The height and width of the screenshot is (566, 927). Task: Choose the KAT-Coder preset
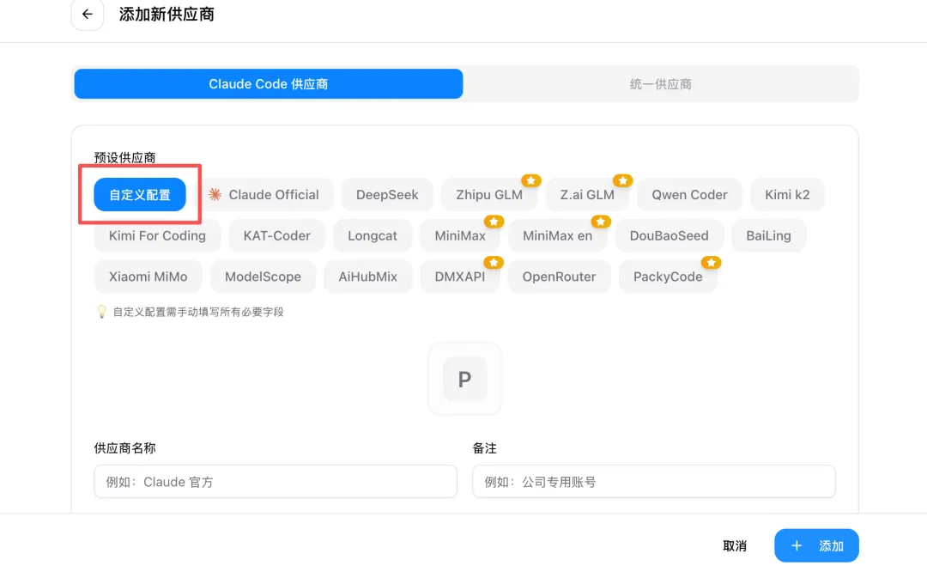click(x=276, y=235)
